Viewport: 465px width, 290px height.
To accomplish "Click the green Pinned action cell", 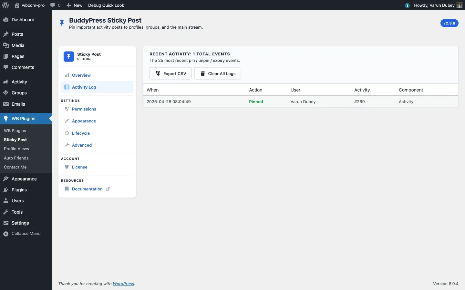I will coord(256,101).
